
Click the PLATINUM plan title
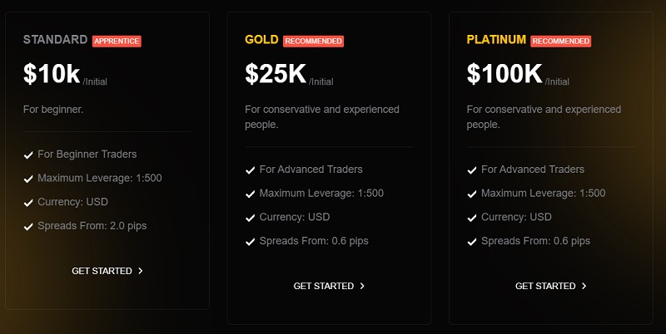tap(496, 40)
